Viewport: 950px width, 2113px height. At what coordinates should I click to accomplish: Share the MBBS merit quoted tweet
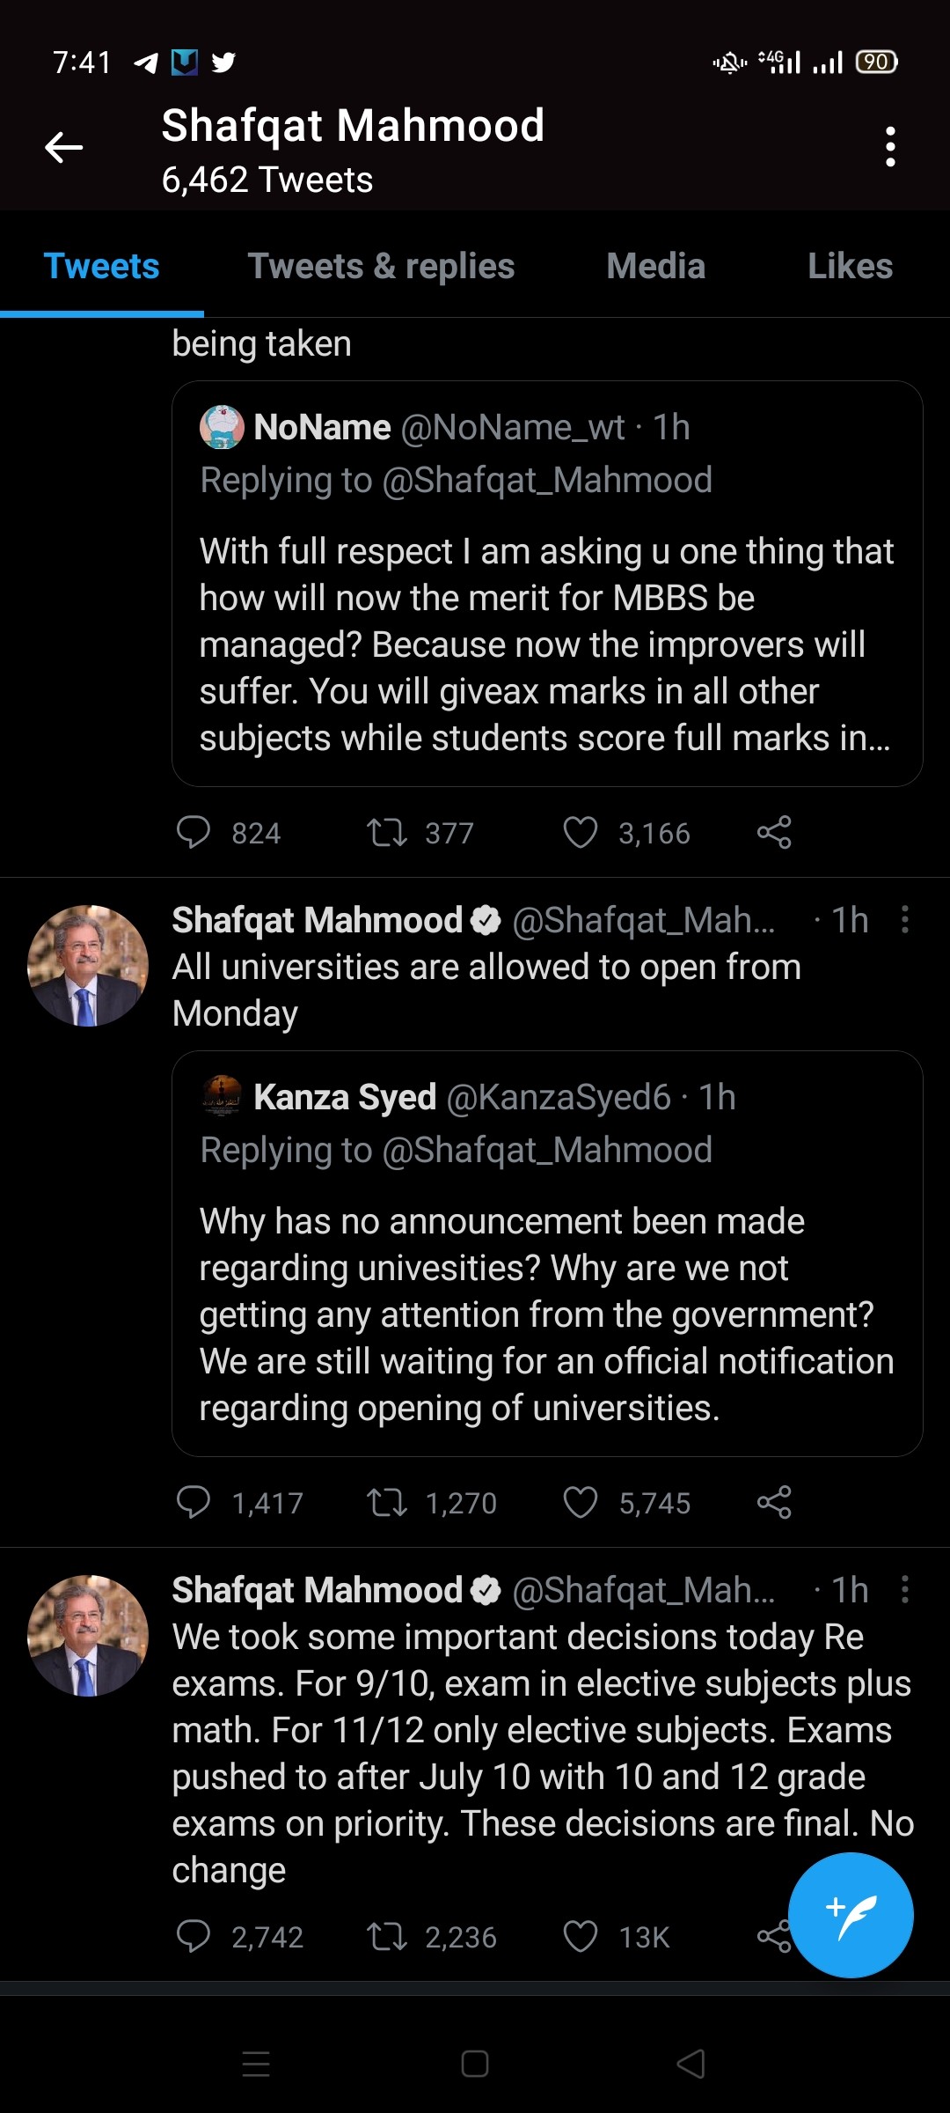tap(774, 832)
